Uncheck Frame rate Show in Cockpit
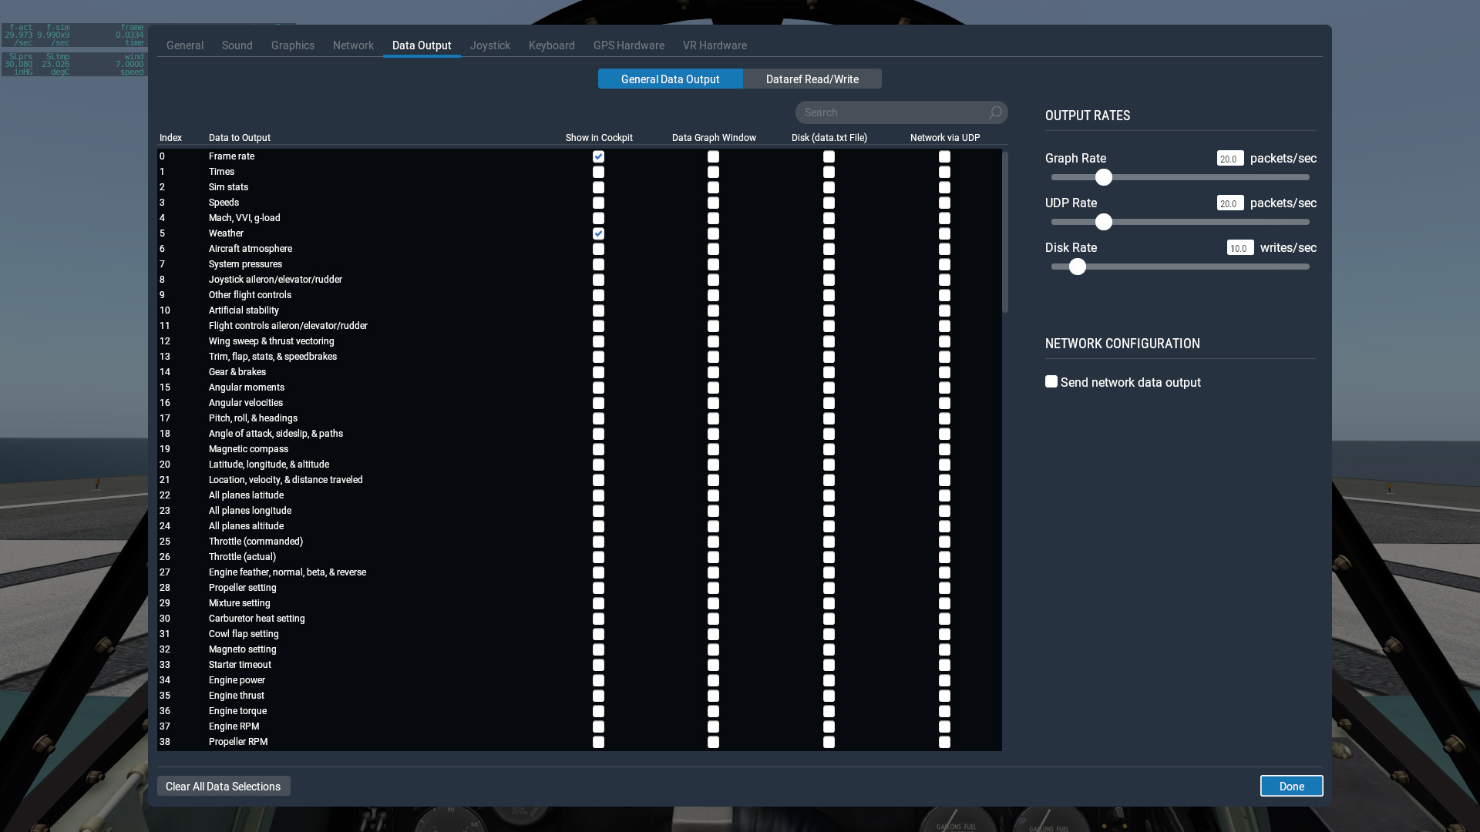The height and width of the screenshot is (832, 1480). click(598, 156)
